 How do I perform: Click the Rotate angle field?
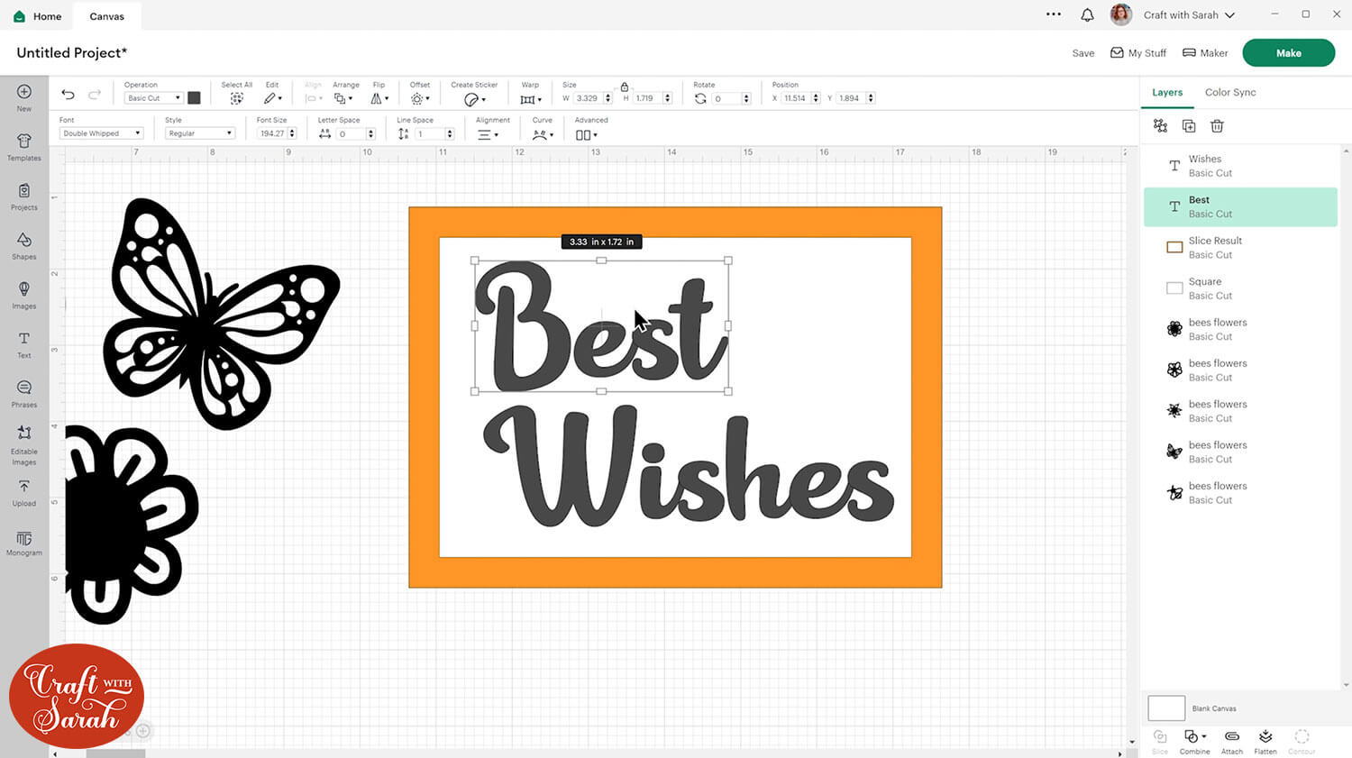coord(726,98)
